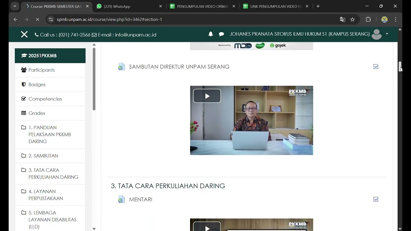
Task: Go back using browser back arrow
Action: 15,19
